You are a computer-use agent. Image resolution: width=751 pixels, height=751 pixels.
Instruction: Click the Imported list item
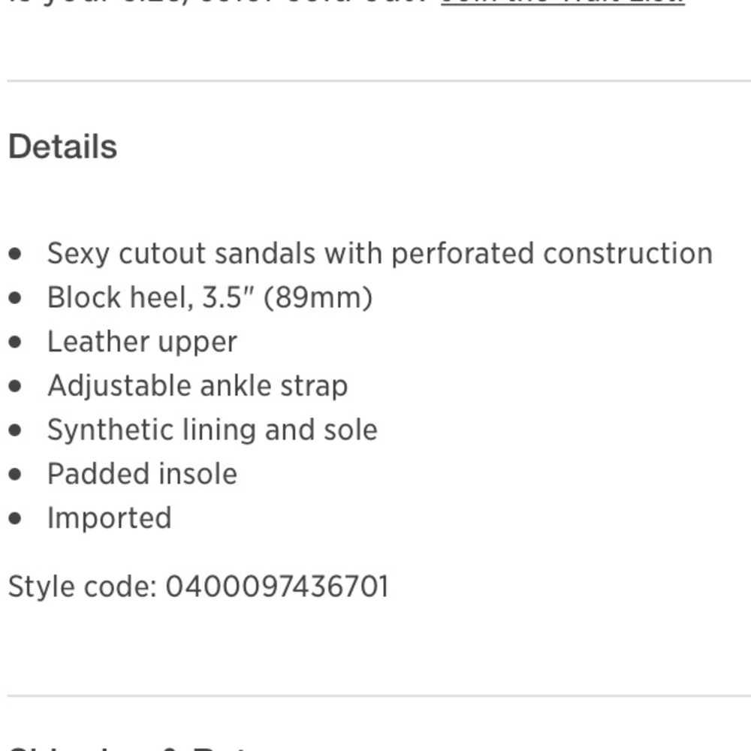coord(109,518)
